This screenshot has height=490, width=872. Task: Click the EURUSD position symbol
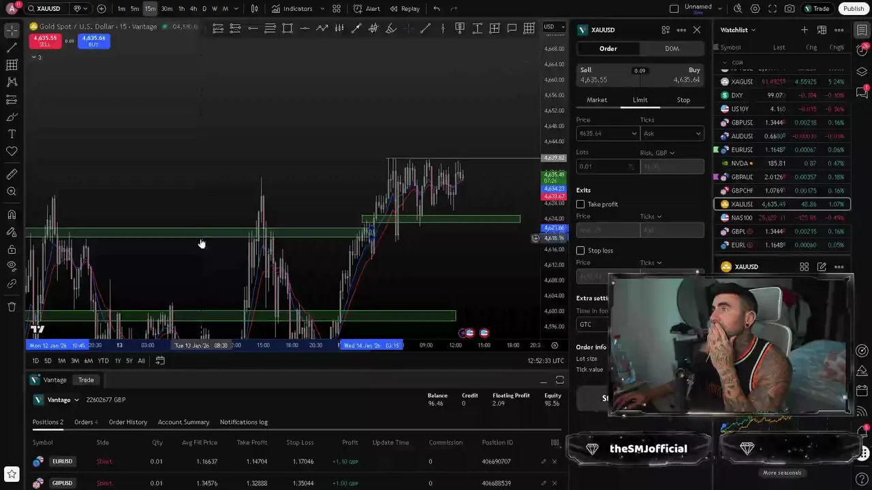tap(62, 461)
